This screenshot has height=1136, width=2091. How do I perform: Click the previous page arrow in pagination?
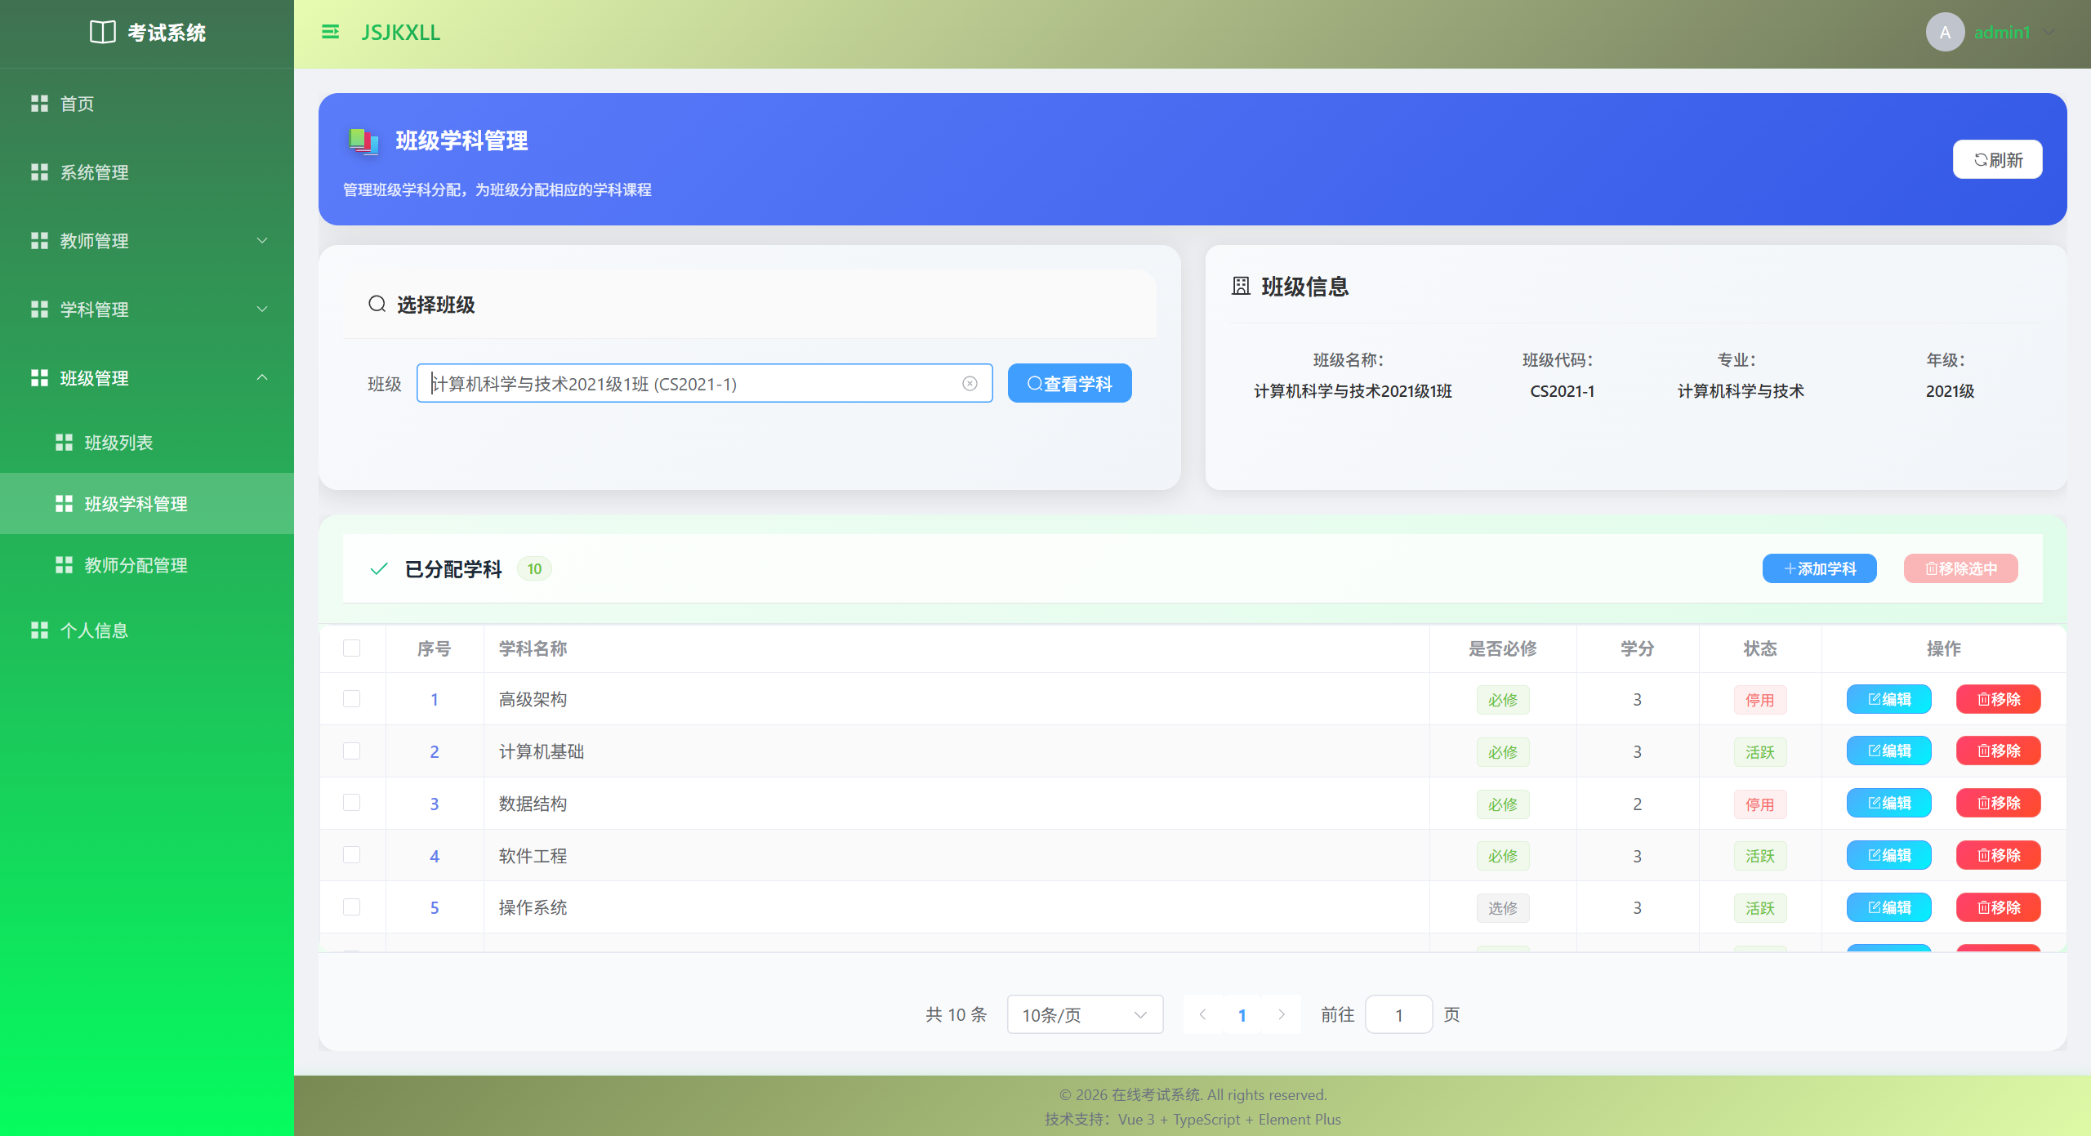click(x=1203, y=1014)
